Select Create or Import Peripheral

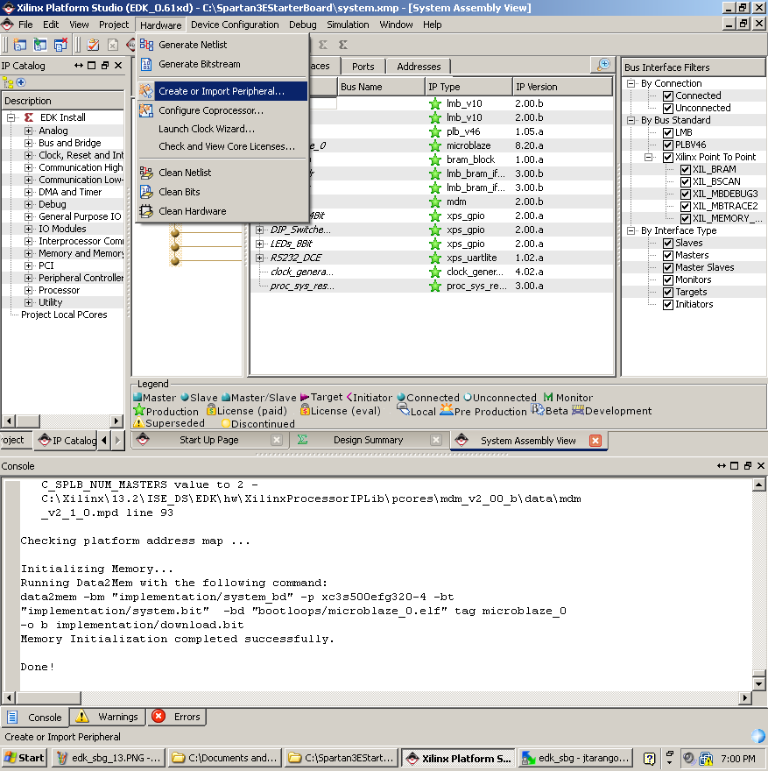point(223,91)
